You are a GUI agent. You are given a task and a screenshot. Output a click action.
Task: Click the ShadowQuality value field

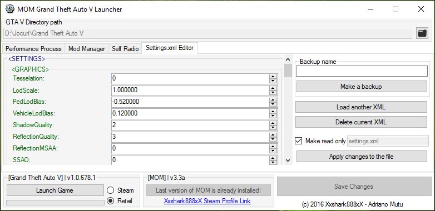(x=190, y=125)
